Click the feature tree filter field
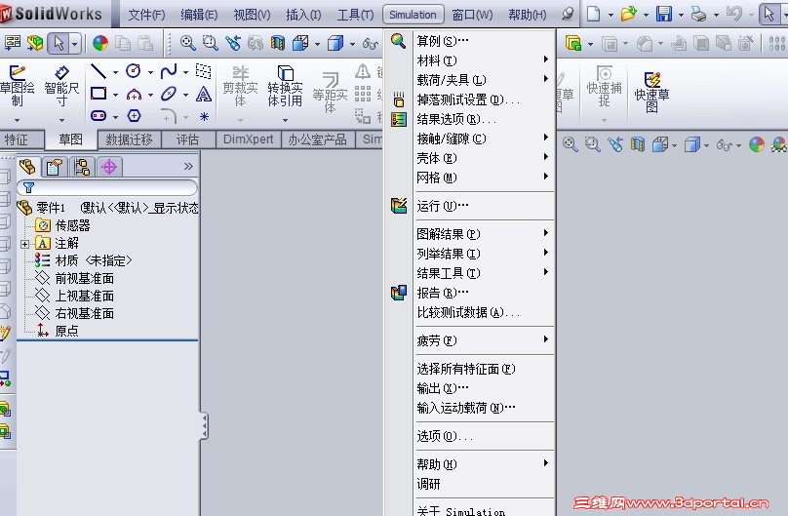 click(x=107, y=187)
